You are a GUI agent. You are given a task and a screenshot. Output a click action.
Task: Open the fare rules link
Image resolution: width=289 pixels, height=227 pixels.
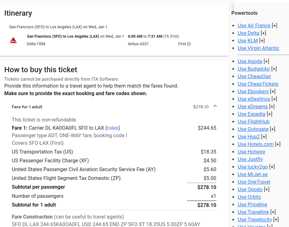[113, 127]
